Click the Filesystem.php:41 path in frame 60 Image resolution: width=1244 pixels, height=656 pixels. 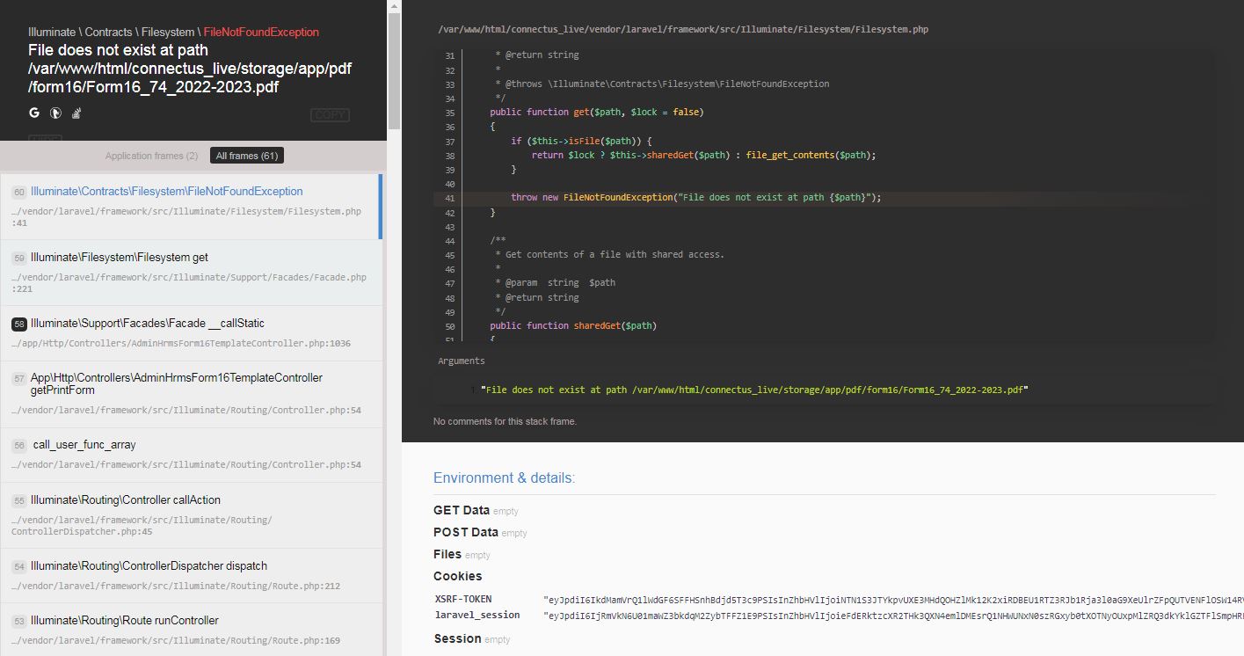point(186,217)
